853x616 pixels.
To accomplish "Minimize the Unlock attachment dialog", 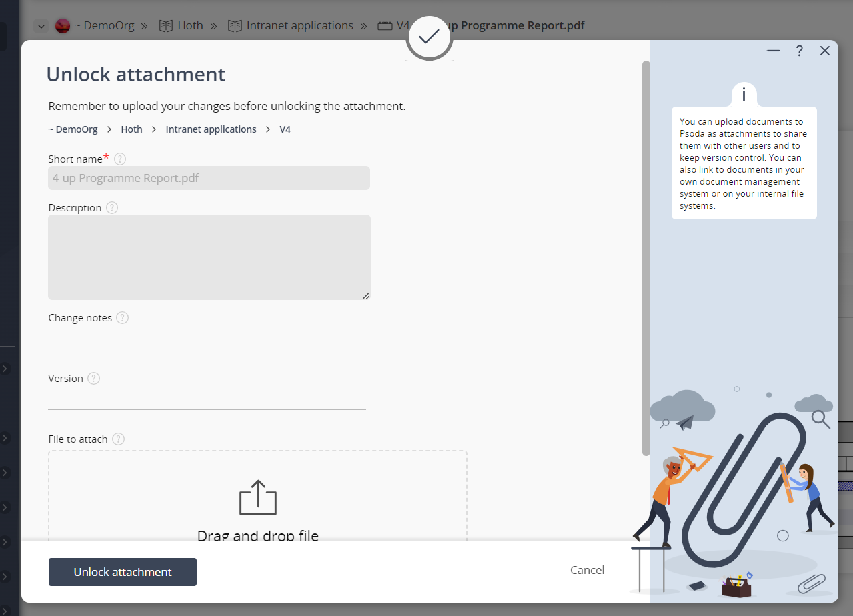I will (773, 51).
